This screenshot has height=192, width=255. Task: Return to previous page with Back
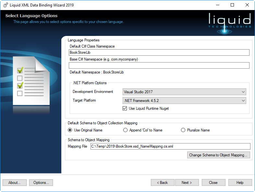pyautogui.click(x=163, y=183)
